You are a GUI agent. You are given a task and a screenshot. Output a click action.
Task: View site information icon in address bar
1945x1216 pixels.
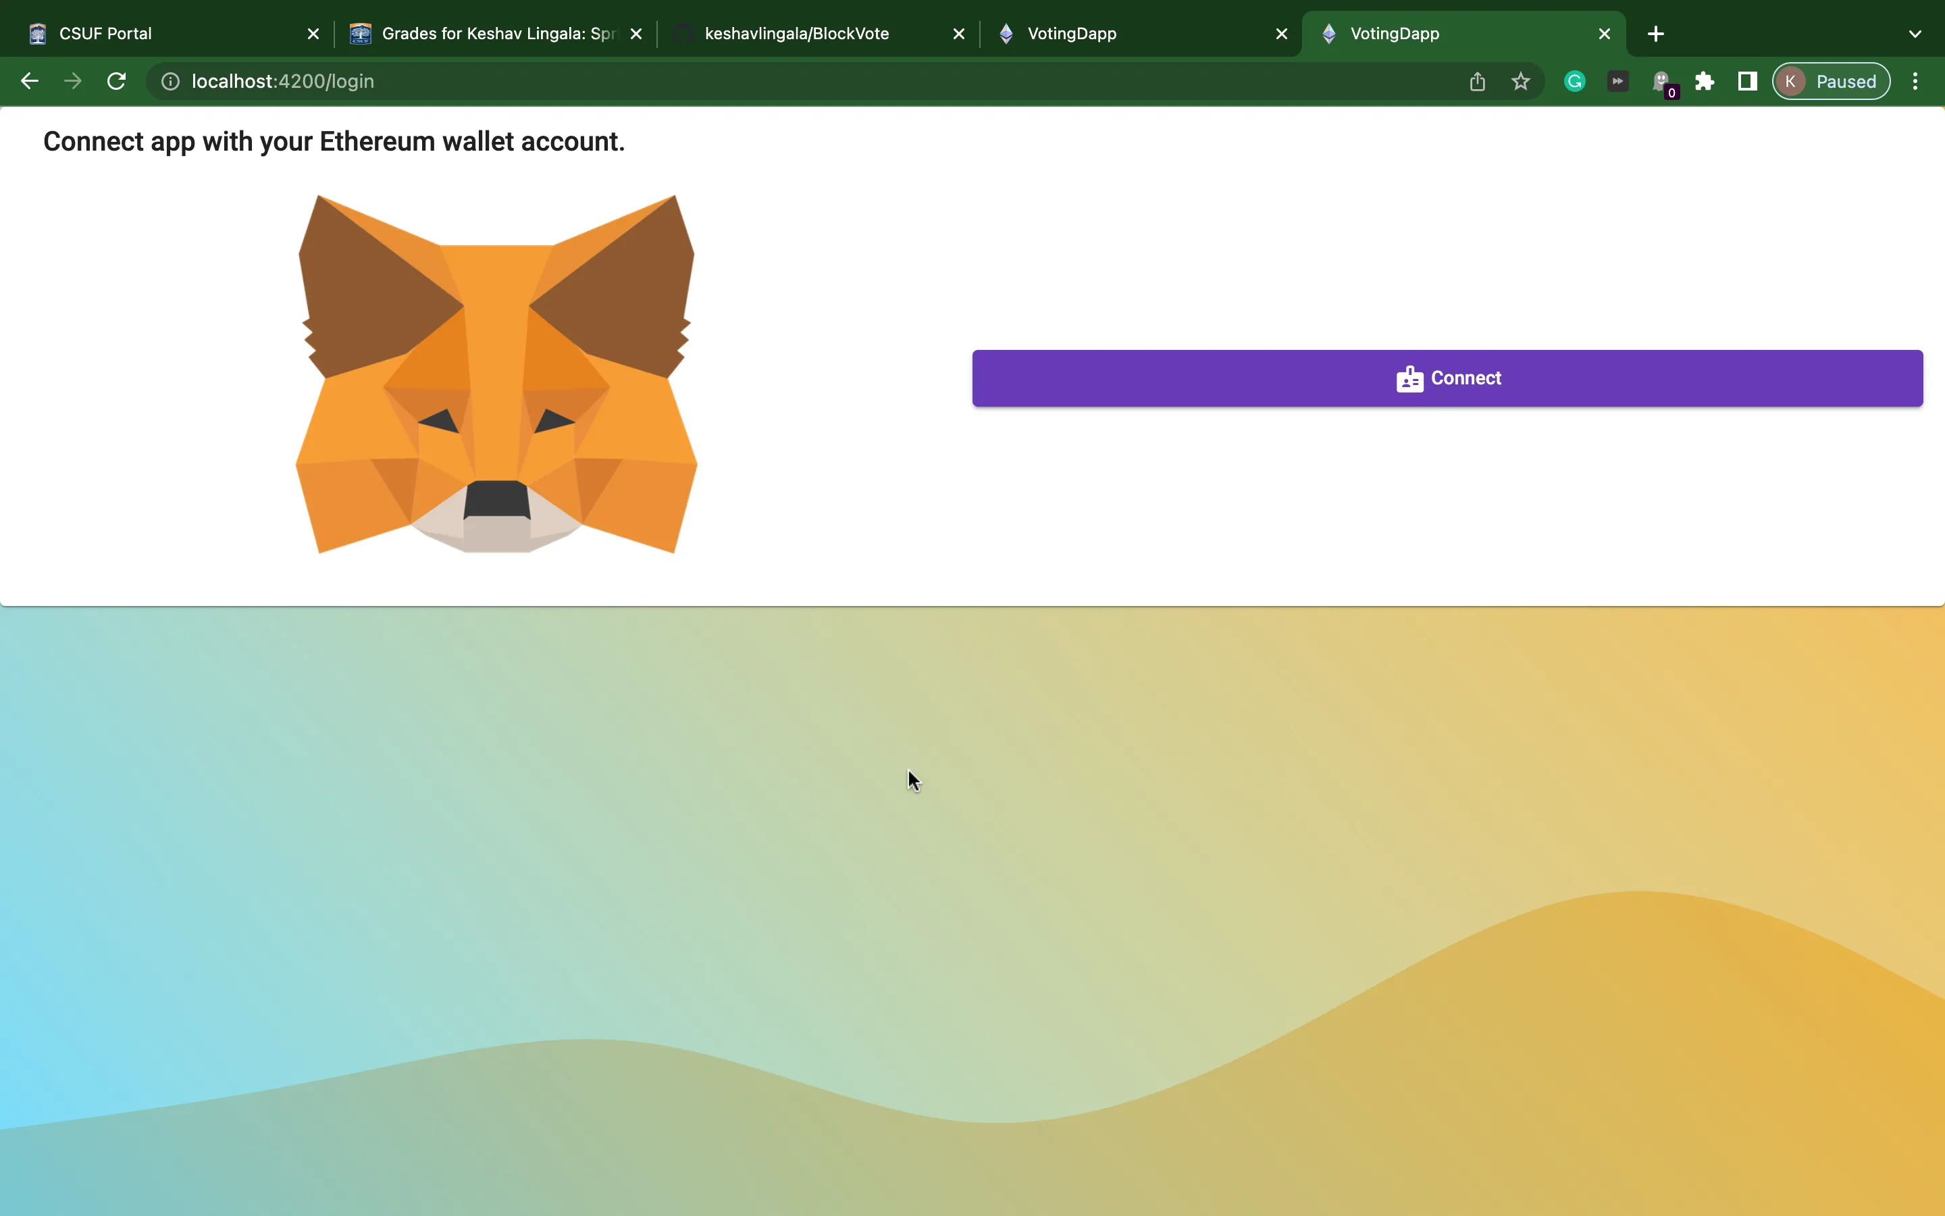click(x=170, y=81)
